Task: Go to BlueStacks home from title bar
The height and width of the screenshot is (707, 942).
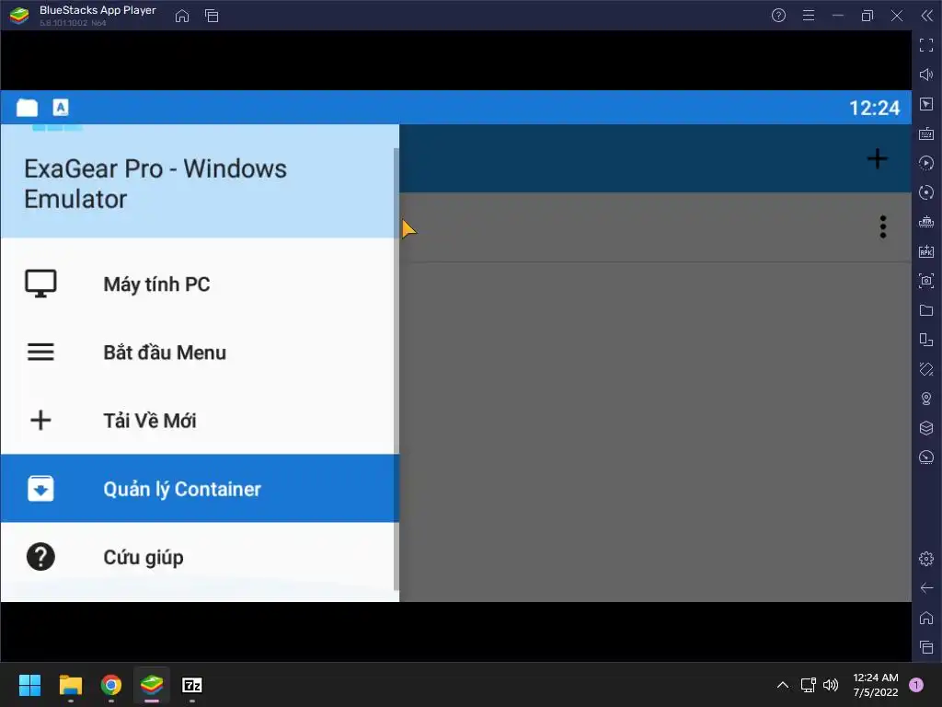Action: point(182,16)
